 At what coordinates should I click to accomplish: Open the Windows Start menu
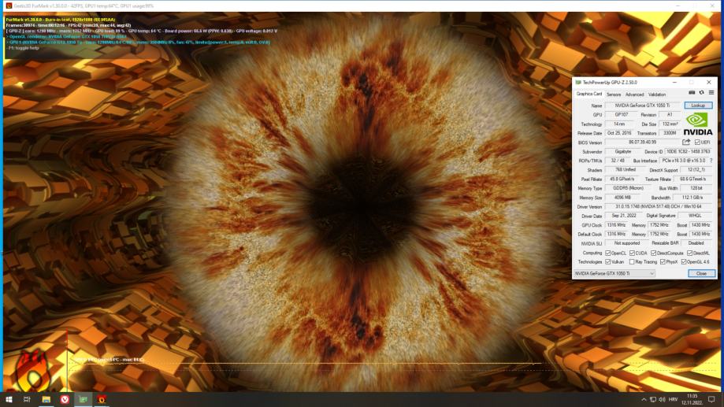[x=9, y=399]
